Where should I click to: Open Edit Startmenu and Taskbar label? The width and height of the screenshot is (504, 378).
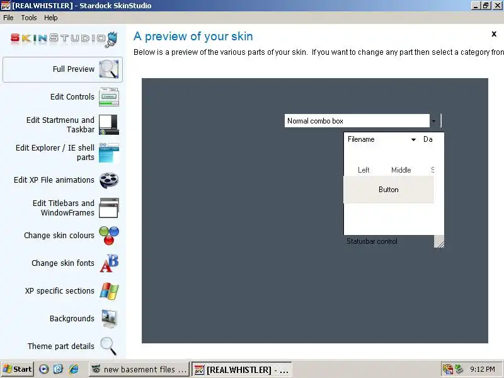pyautogui.click(x=60, y=125)
